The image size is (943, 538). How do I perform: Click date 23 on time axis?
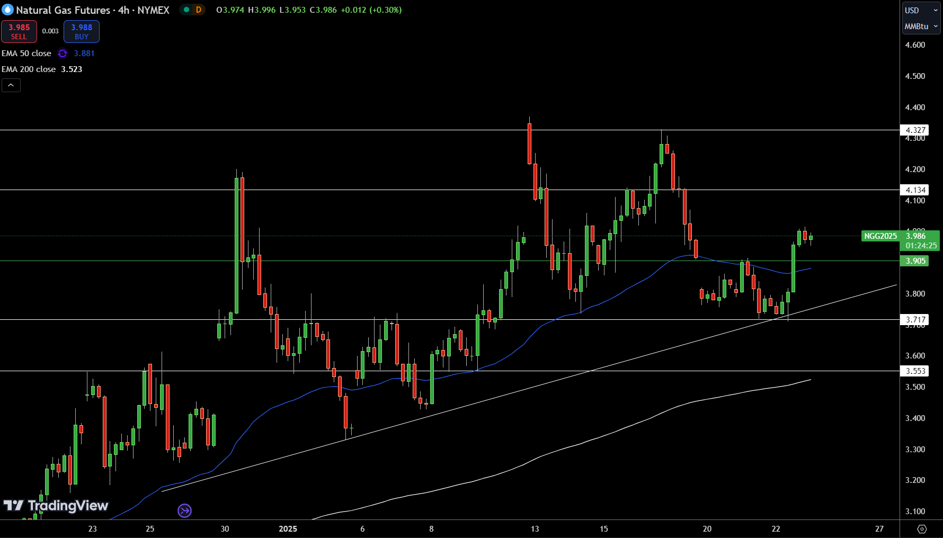tap(93, 529)
